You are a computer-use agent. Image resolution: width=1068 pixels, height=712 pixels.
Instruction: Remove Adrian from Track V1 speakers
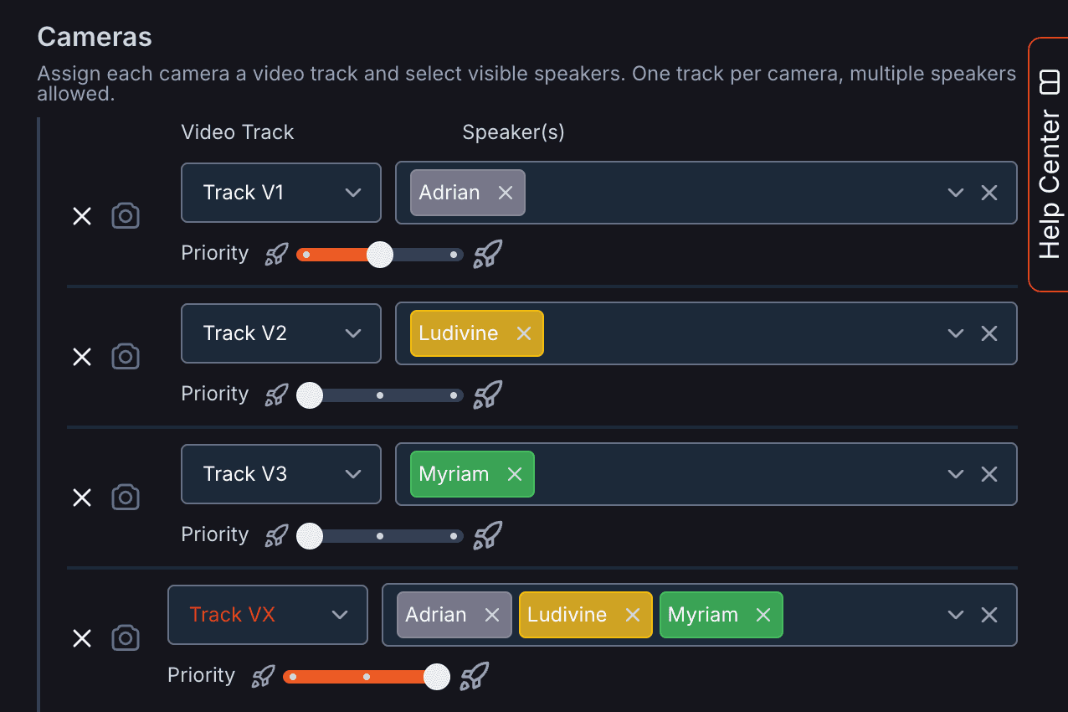coord(505,192)
